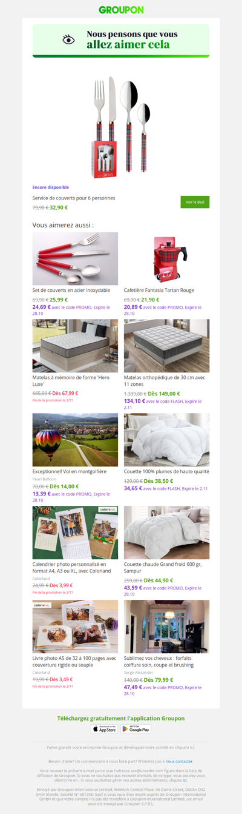Click the 'Voir le deal' button
This screenshot has height=814, width=242.
(x=195, y=202)
